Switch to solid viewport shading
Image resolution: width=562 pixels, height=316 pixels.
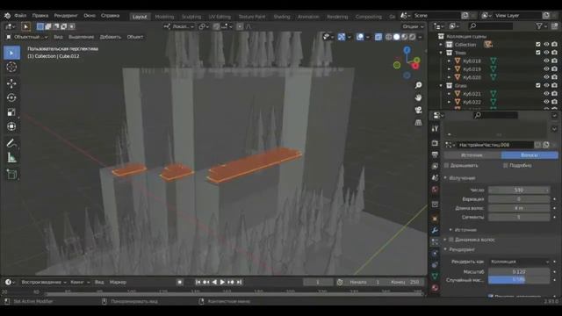(396, 37)
